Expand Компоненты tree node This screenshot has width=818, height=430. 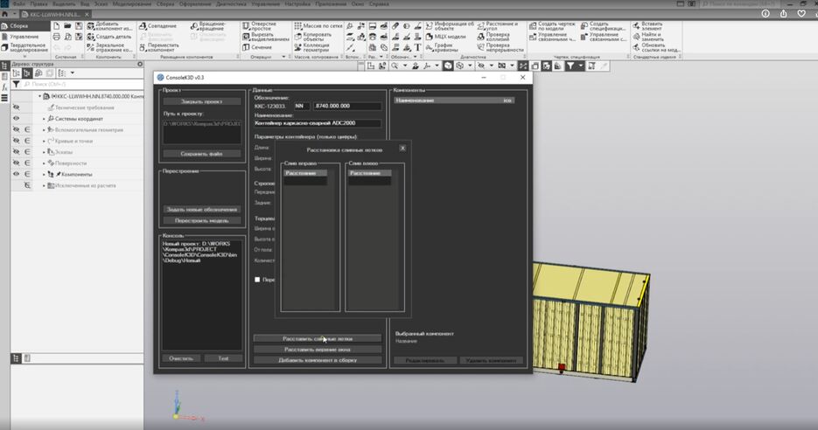(44, 174)
